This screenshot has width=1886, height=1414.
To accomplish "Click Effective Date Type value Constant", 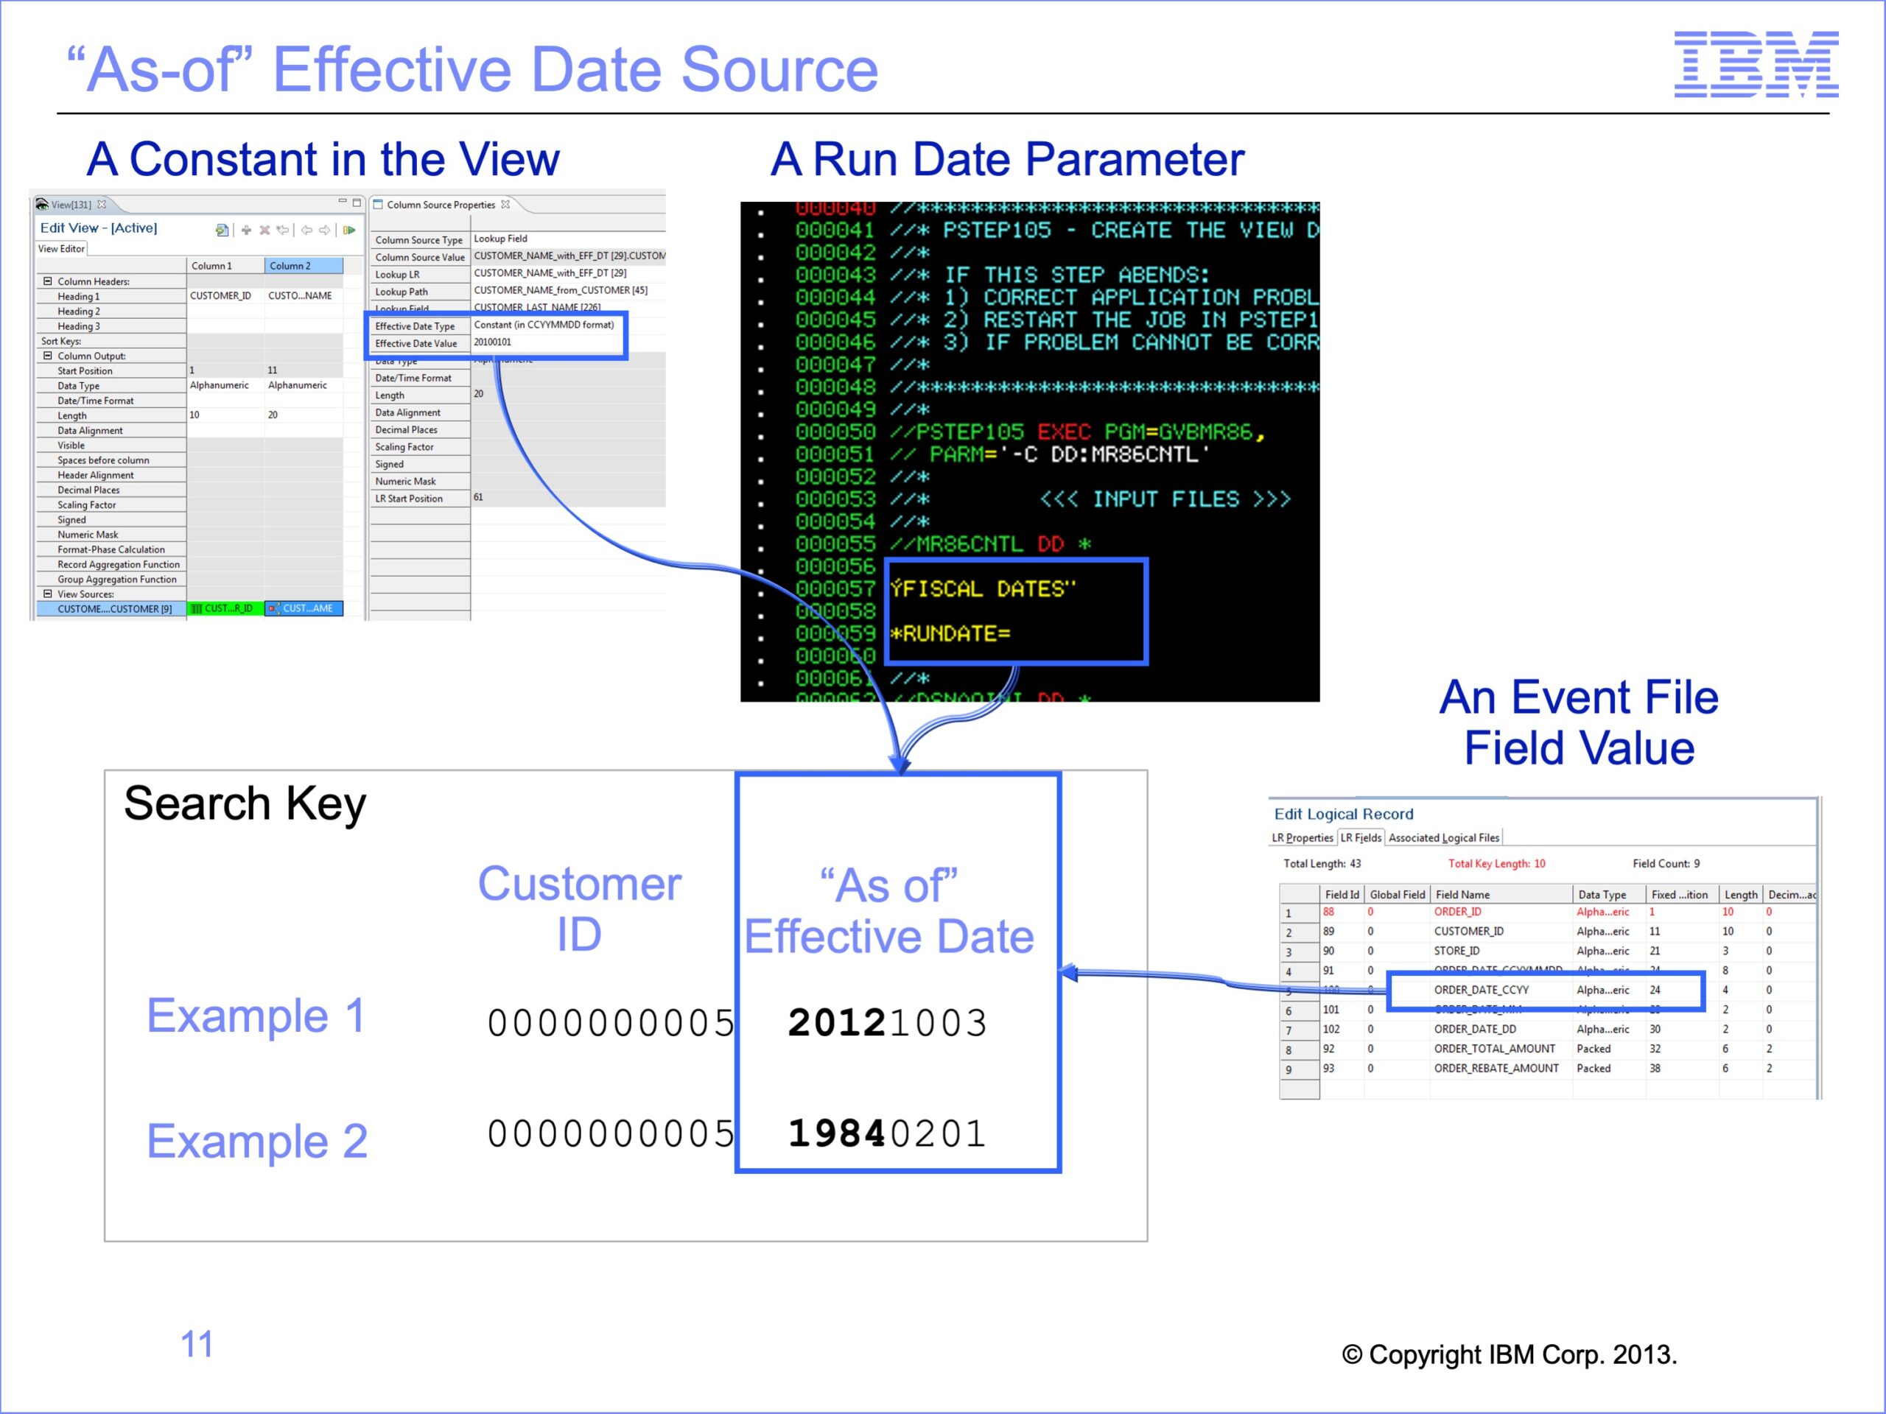I will (548, 325).
